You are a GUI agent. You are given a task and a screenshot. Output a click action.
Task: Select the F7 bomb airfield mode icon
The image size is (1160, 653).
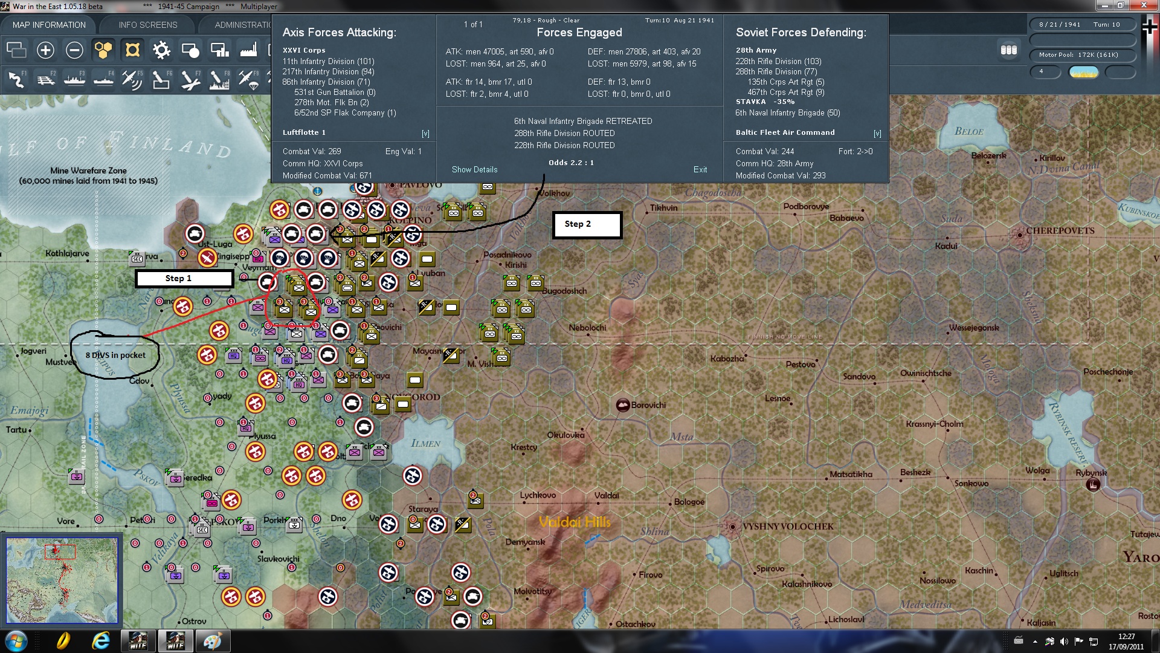pos(190,79)
